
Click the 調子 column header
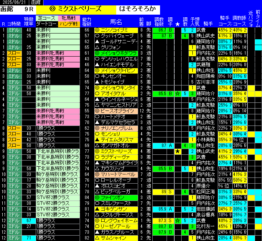click(x=170, y=22)
